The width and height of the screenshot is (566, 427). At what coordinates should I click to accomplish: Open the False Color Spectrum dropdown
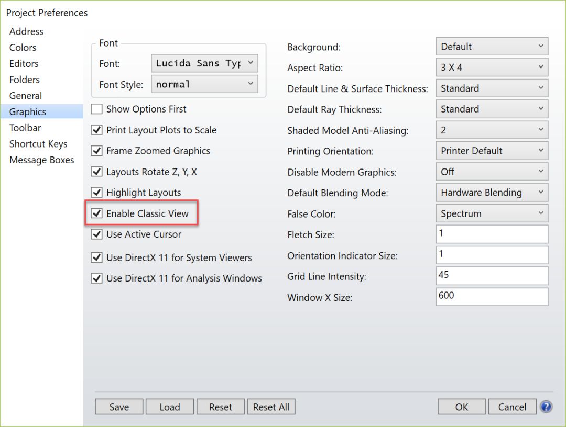(x=492, y=213)
